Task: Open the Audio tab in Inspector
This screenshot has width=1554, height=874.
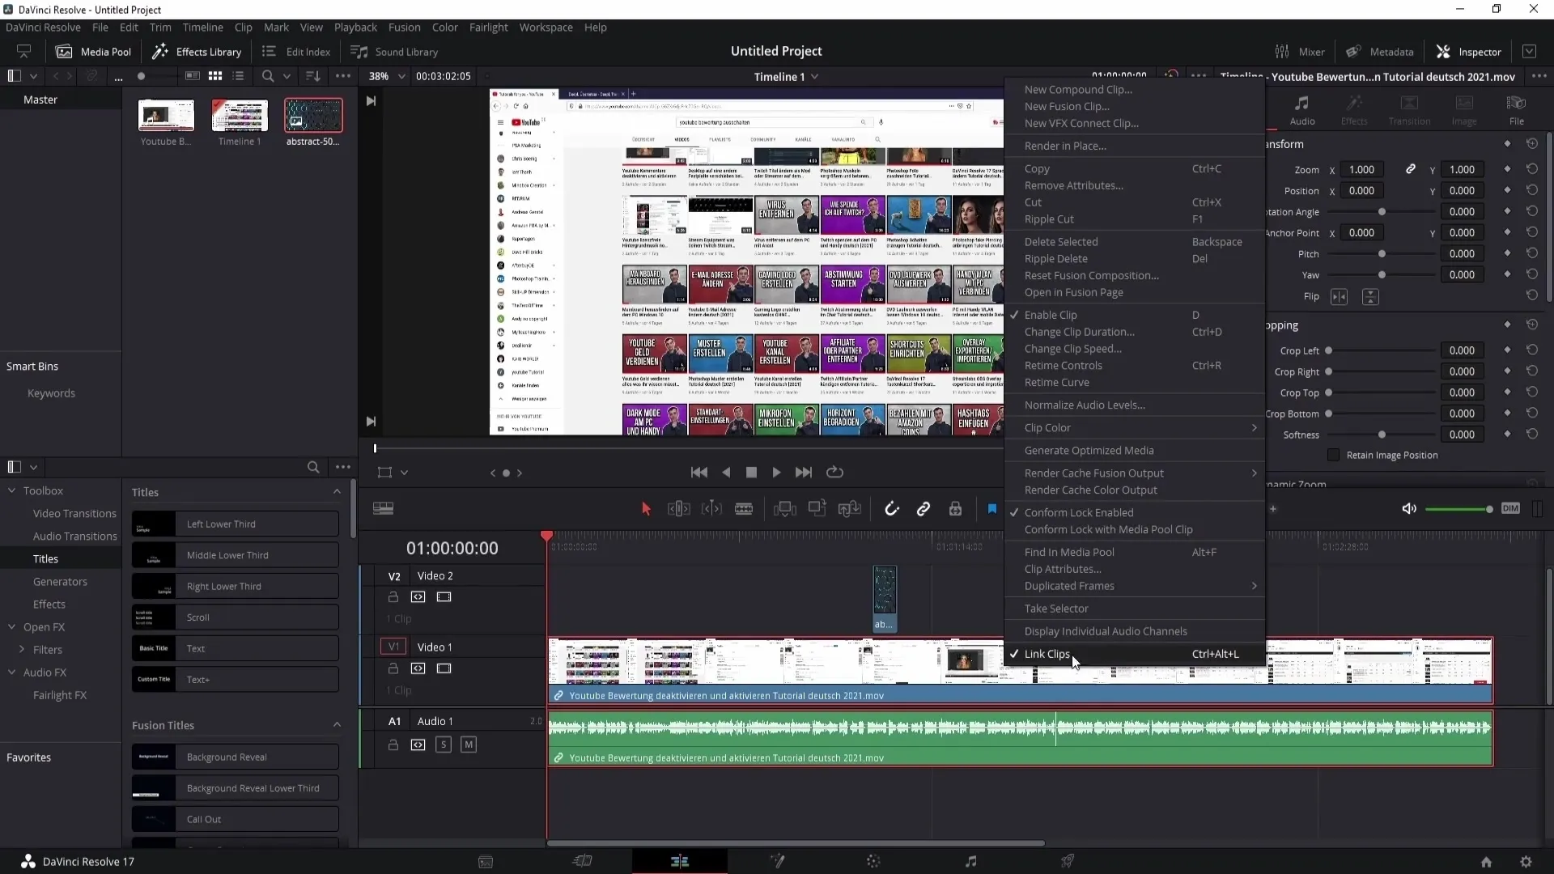Action: [x=1301, y=110]
